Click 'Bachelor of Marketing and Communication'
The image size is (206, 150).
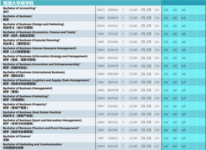(x=32, y=144)
